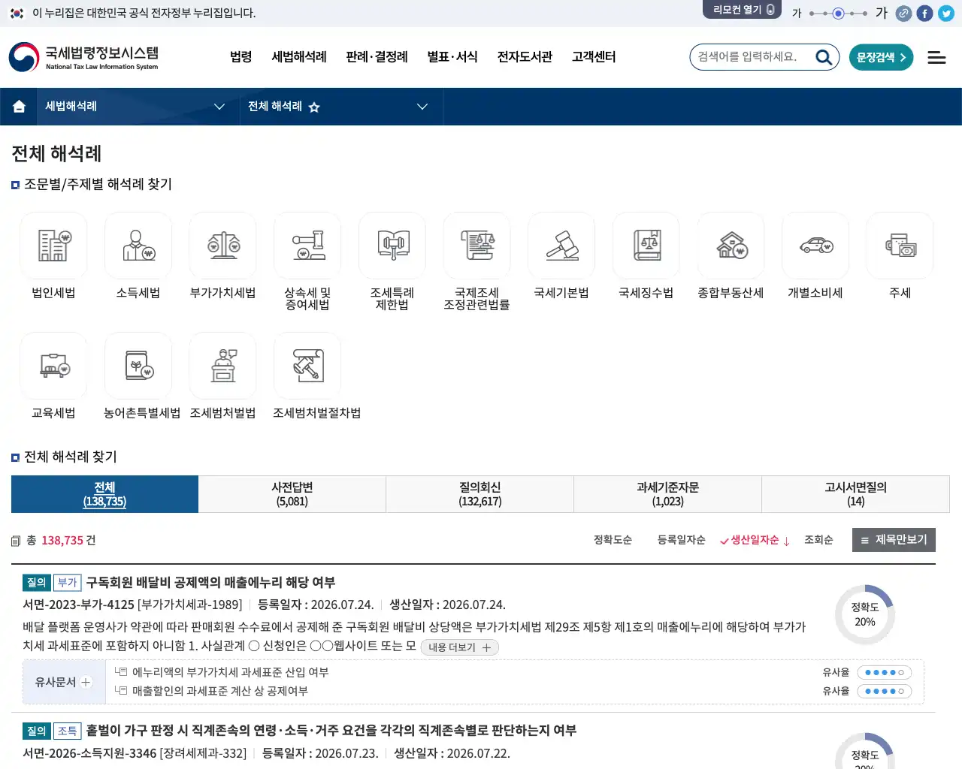Open the 별표·서식 top menu

pos(452,57)
